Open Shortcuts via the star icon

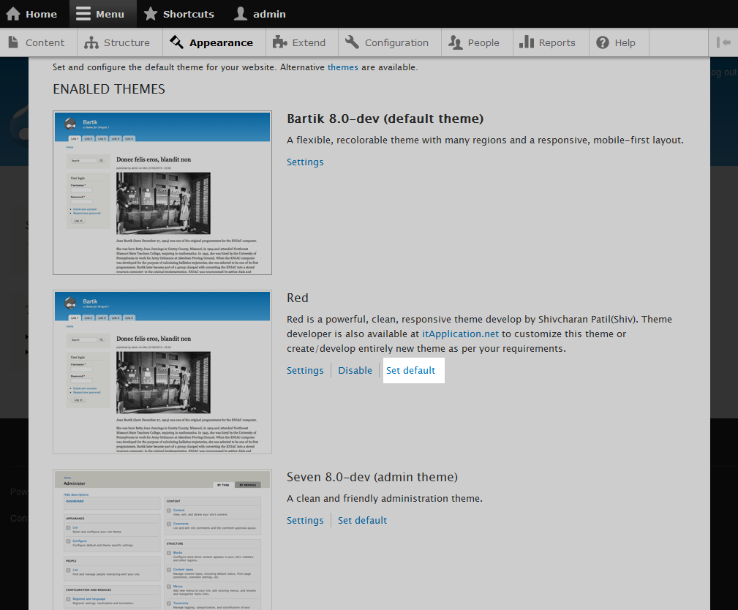[150, 14]
